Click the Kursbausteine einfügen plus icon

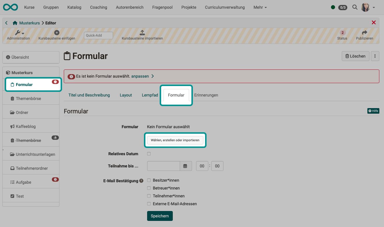point(57,33)
